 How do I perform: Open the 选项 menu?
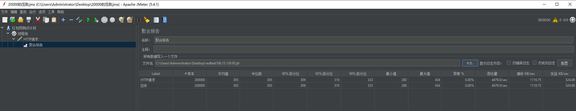[x=42, y=12]
